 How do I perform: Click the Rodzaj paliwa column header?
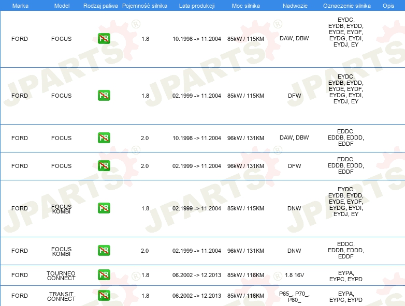pos(100,6)
